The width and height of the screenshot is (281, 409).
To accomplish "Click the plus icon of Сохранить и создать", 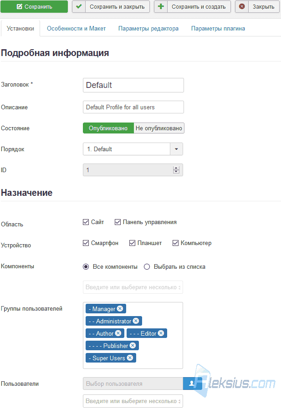I will pos(161,6).
